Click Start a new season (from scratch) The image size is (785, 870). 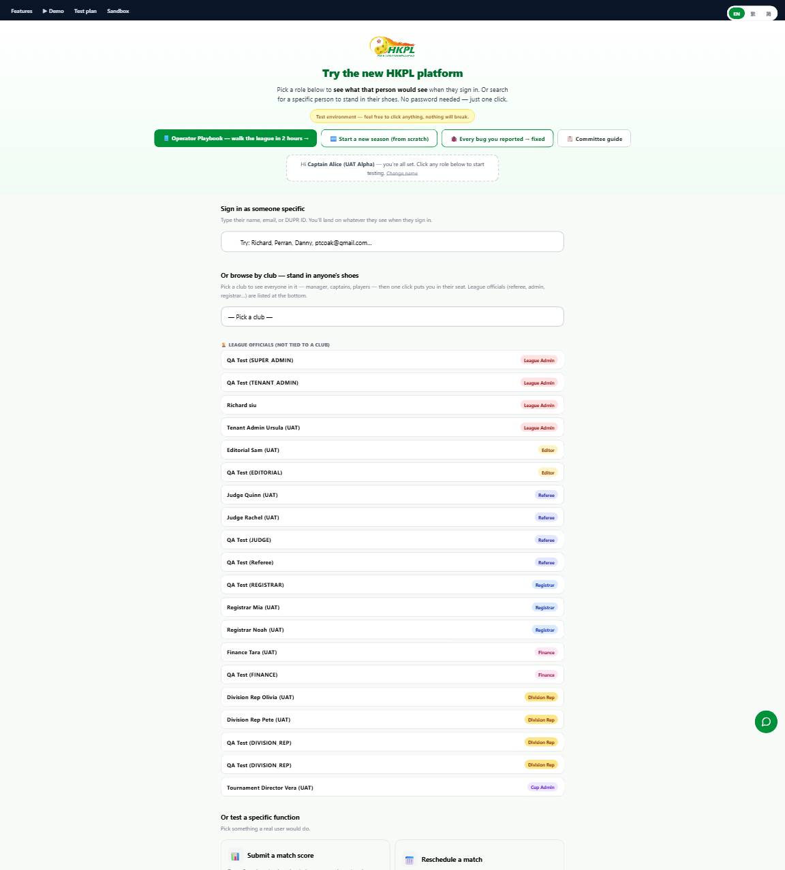pyautogui.click(x=379, y=138)
